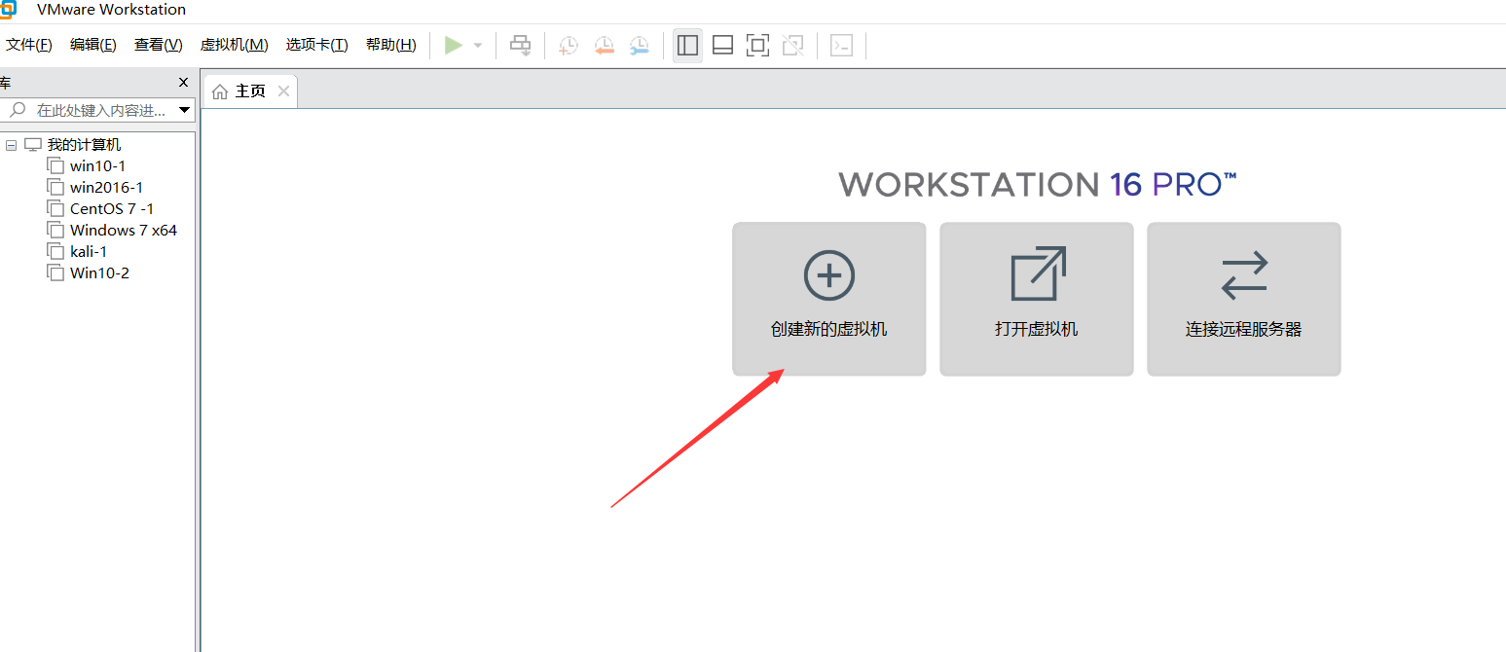
Task: Click the console view terminal icon
Action: pyautogui.click(x=841, y=45)
